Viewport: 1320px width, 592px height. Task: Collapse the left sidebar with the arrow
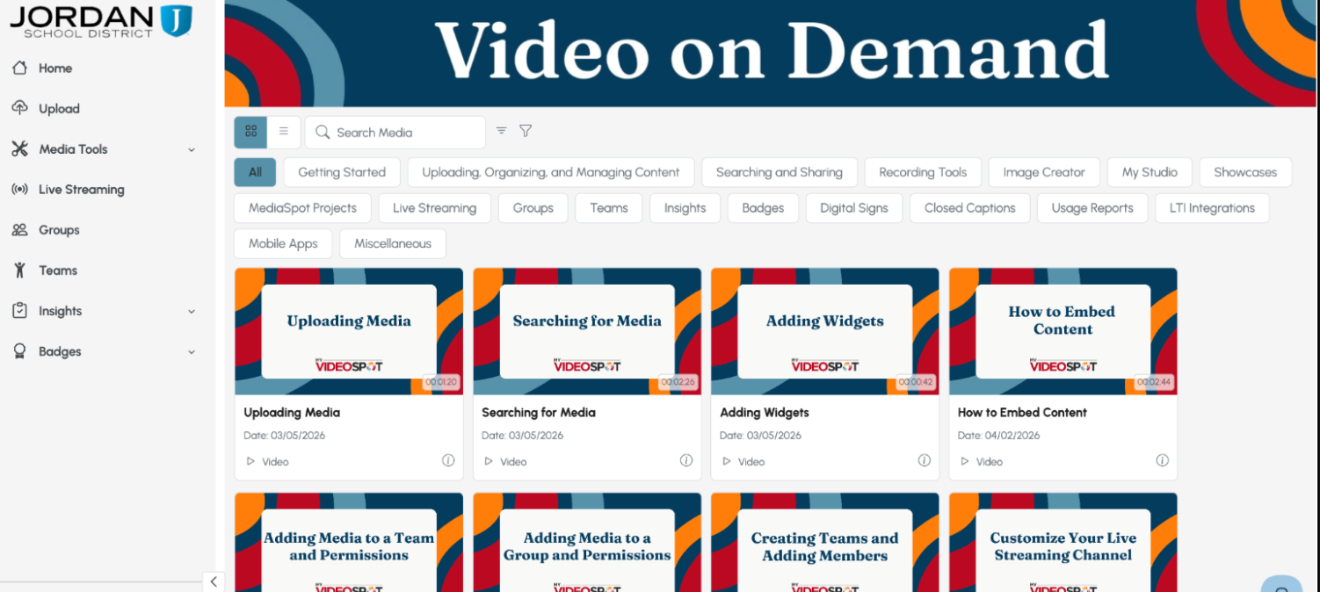214,581
